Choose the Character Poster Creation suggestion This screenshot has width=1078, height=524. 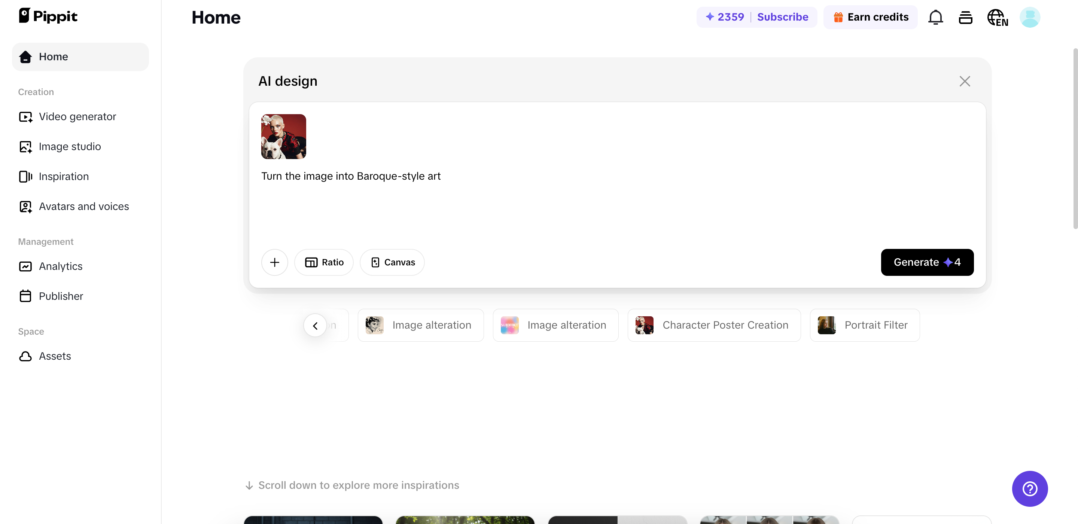[714, 325]
